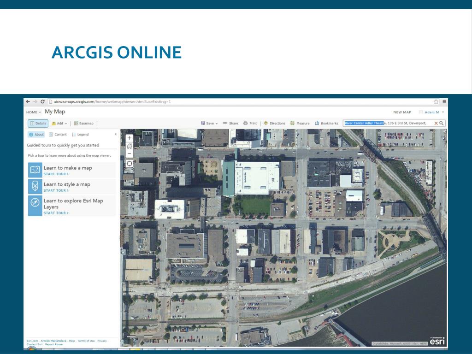Image resolution: width=472 pixels, height=354 pixels.
Task: Start the explore Esri Map Layers tour
Action: [56, 213]
